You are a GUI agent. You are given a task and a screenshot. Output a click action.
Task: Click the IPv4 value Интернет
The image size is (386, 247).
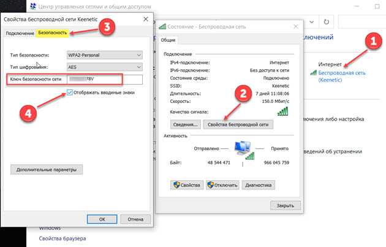279,63
